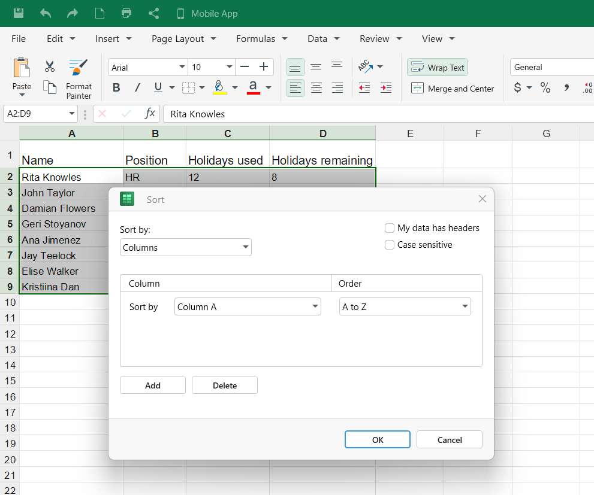Image resolution: width=594 pixels, height=495 pixels.
Task: Click OK in the Sort dialog
Action: pos(377,439)
